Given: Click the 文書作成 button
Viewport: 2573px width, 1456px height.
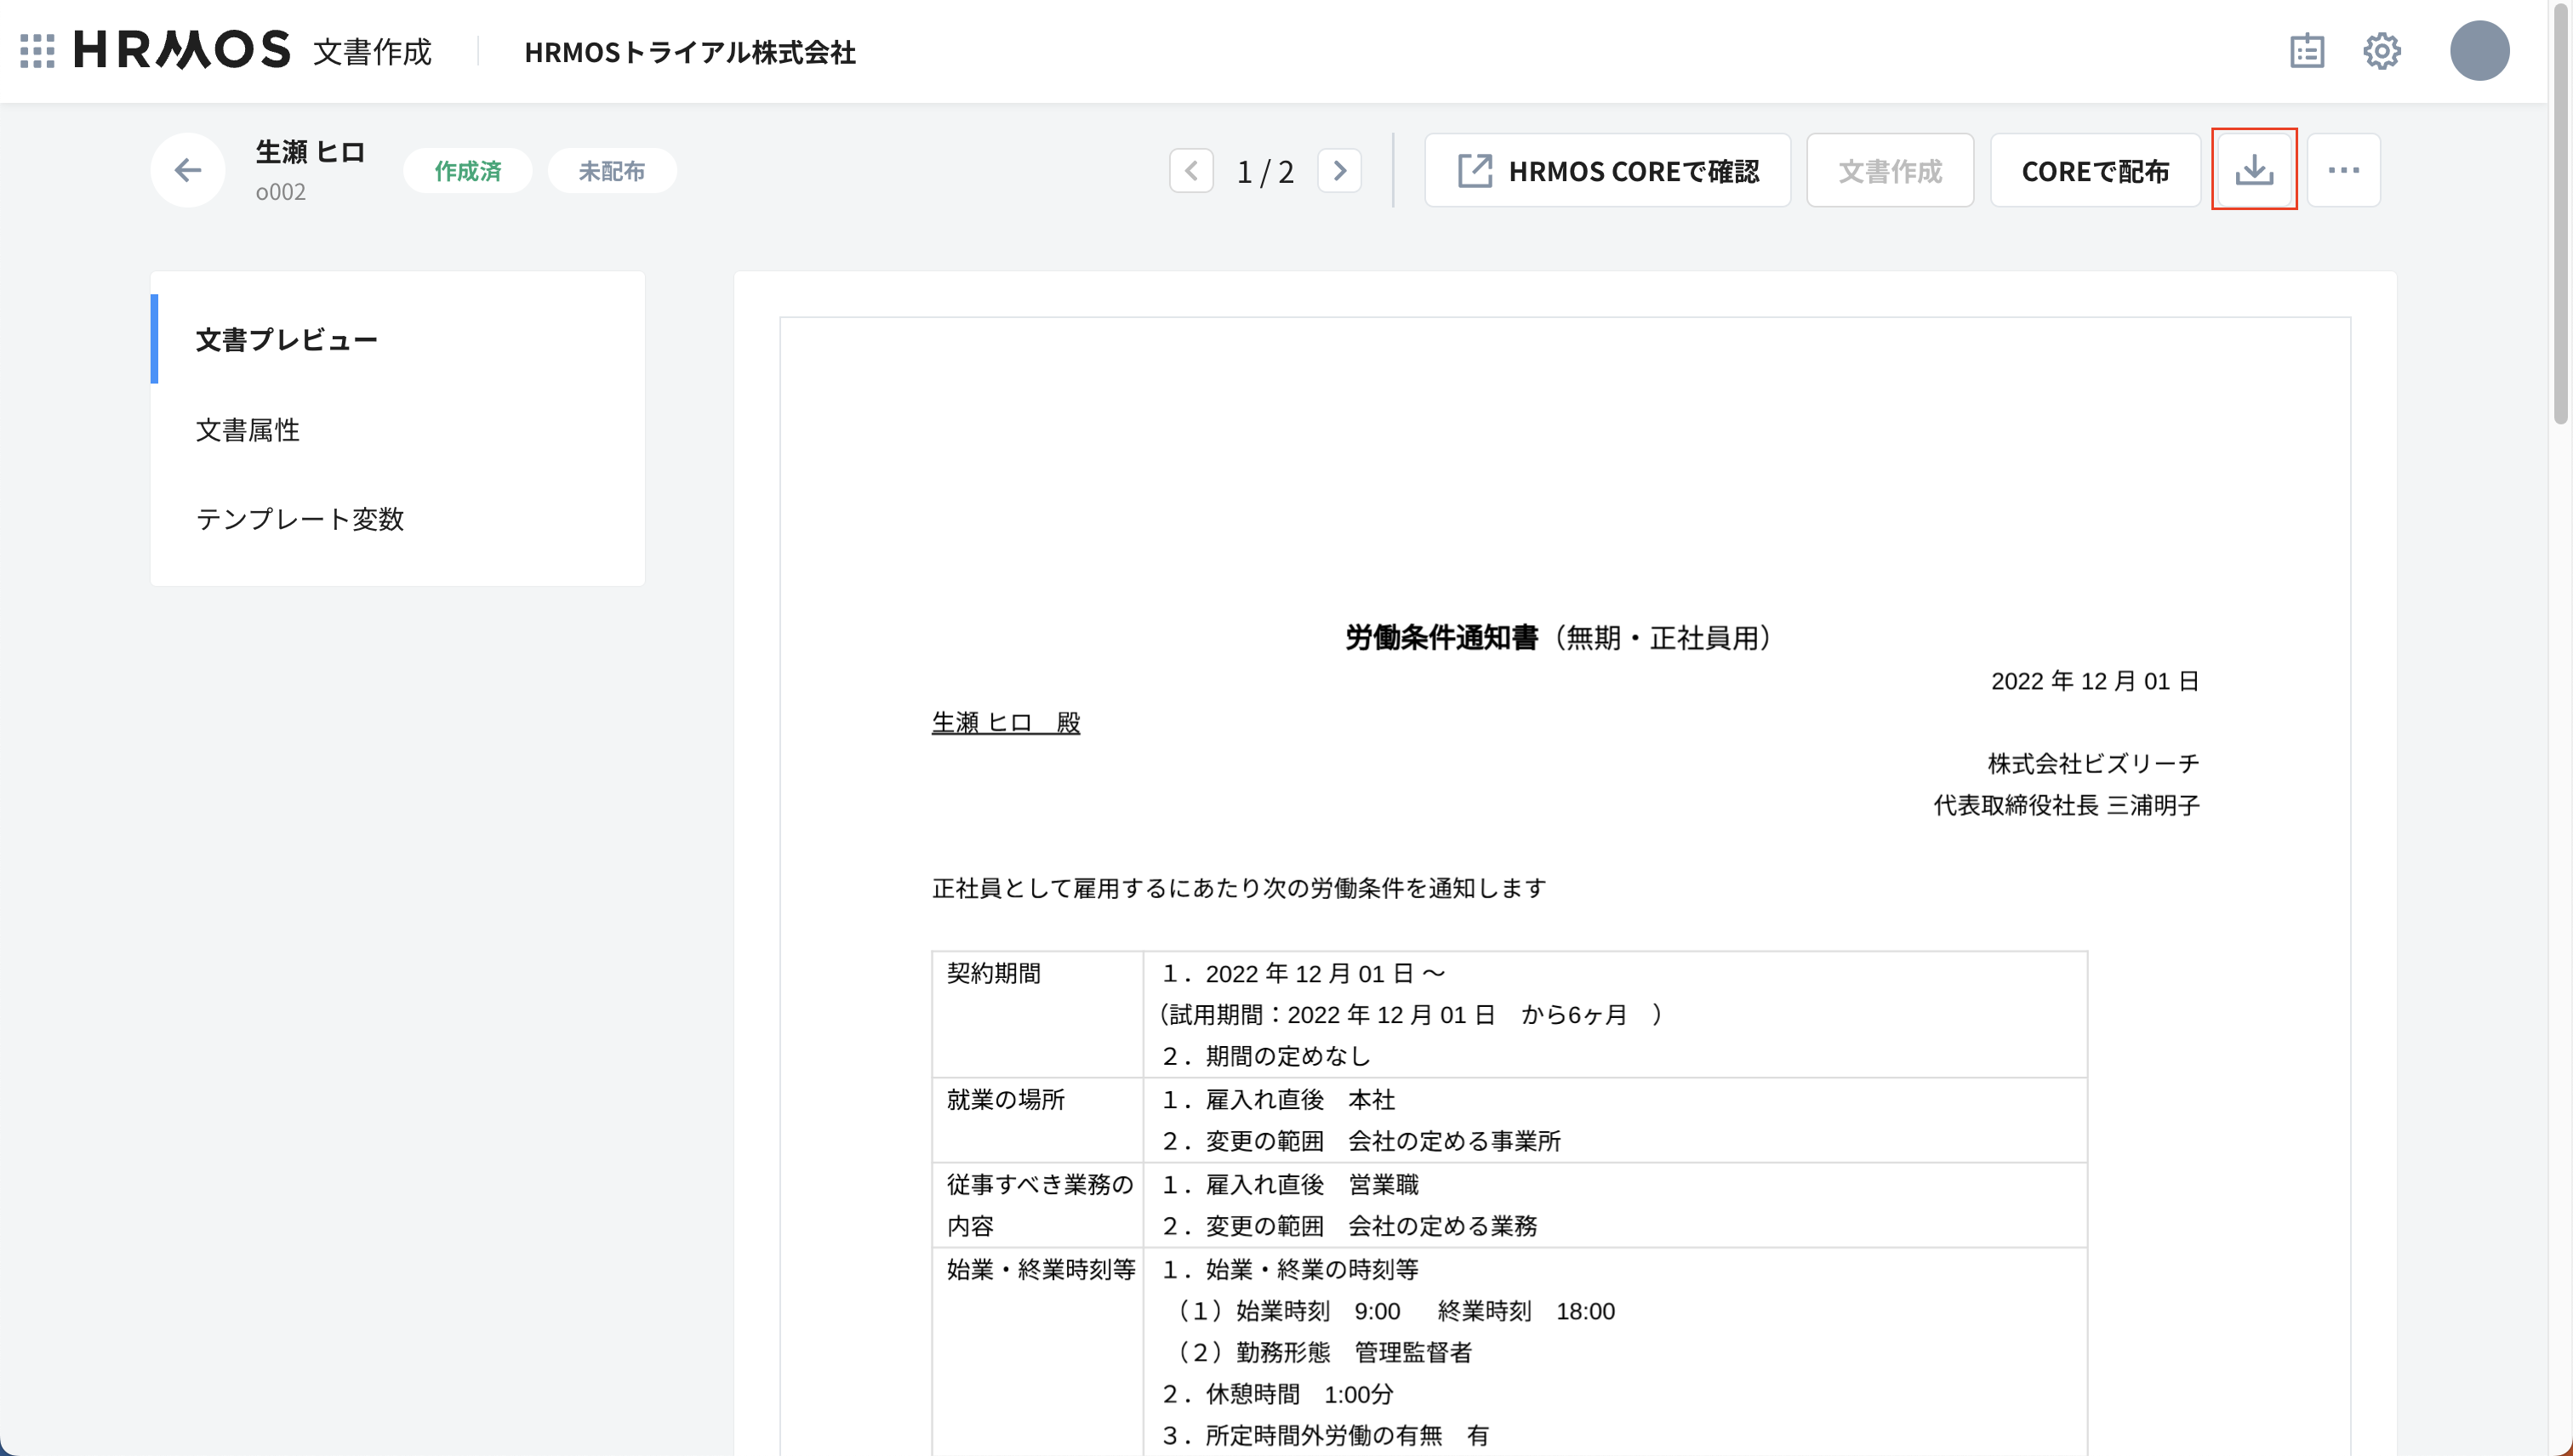Looking at the screenshot, I should pyautogui.click(x=1889, y=169).
